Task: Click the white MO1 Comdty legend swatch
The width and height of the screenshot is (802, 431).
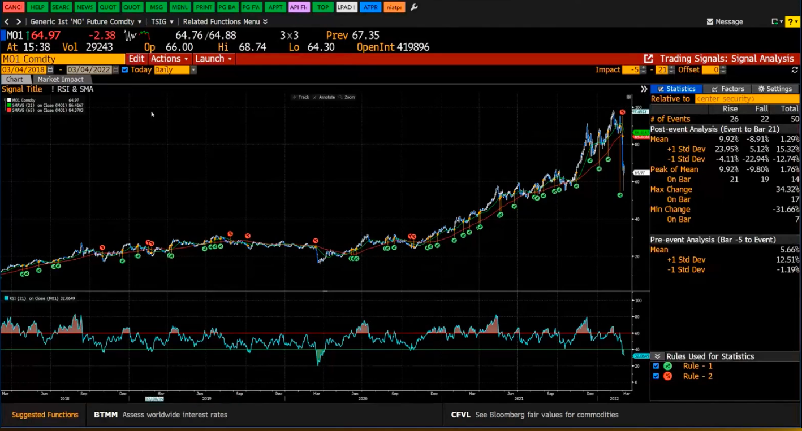Action: pyautogui.click(x=8, y=100)
